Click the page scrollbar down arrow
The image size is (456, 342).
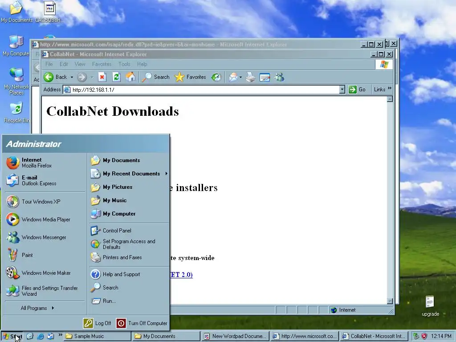coord(390,301)
